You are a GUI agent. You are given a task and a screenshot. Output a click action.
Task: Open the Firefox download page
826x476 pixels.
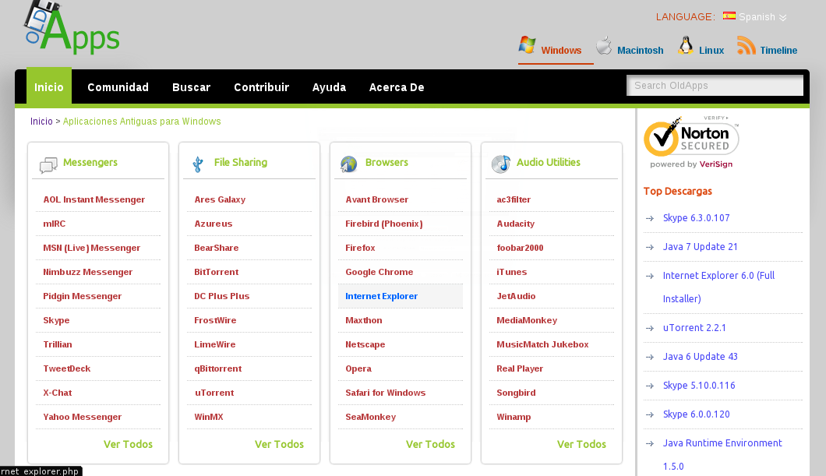click(x=359, y=248)
